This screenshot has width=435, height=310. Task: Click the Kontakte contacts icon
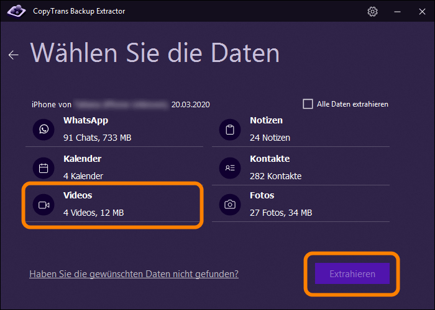point(230,168)
